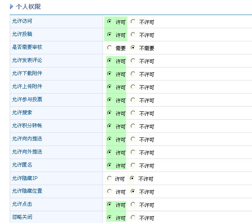Collapse the 个人权限 section triangle

tap(12, 7)
